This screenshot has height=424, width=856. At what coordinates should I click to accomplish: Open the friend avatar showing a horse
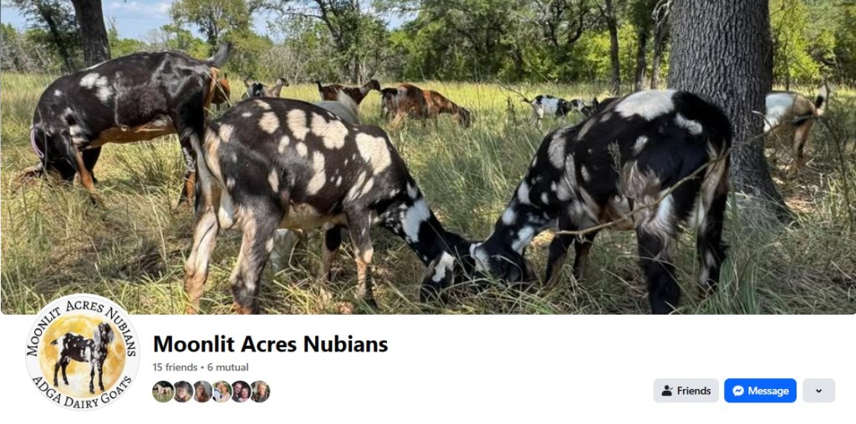point(163,391)
